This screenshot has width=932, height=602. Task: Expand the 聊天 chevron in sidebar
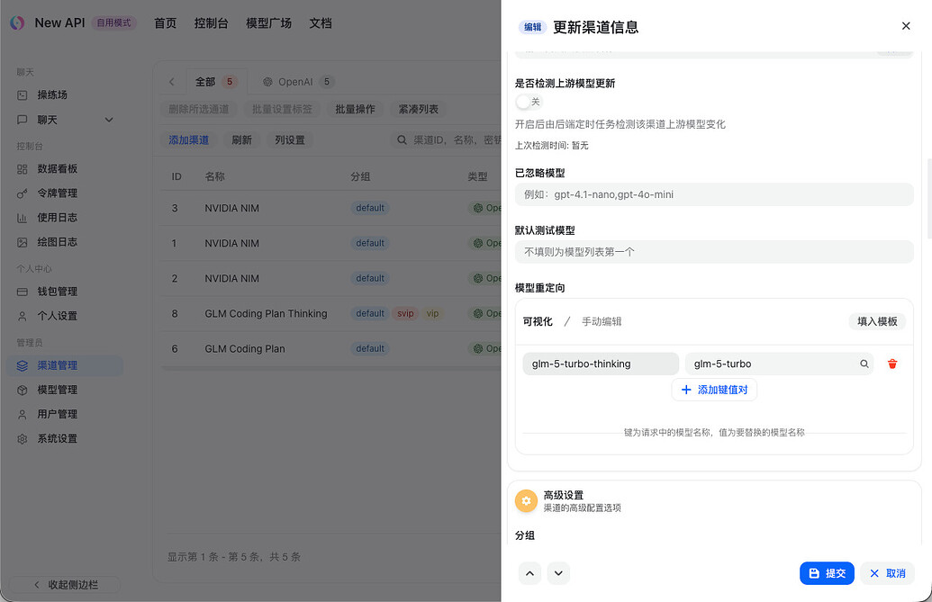[109, 120]
